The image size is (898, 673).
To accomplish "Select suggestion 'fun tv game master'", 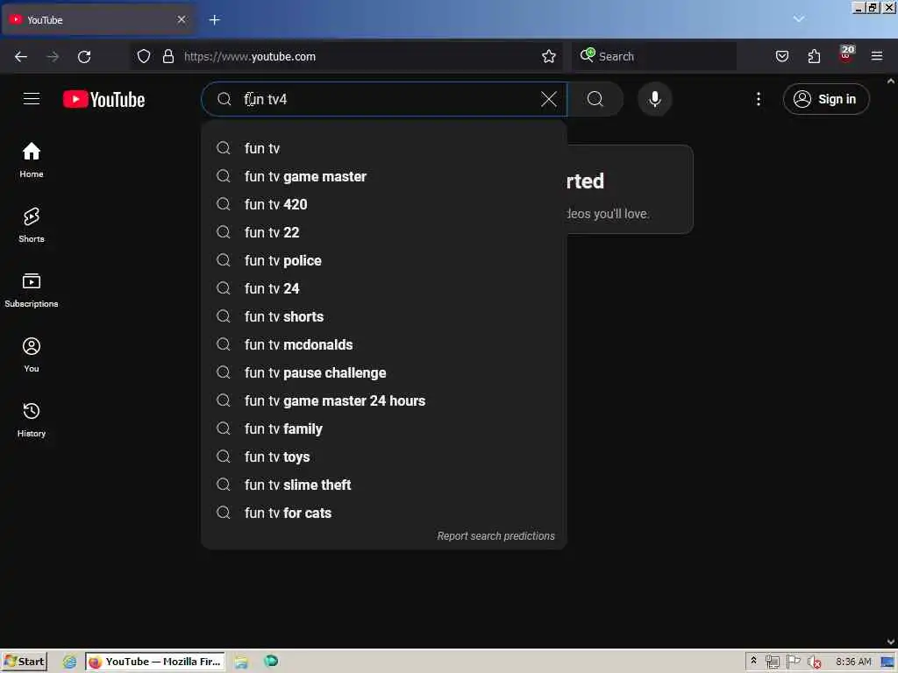I will pyautogui.click(x=384, y=176).
